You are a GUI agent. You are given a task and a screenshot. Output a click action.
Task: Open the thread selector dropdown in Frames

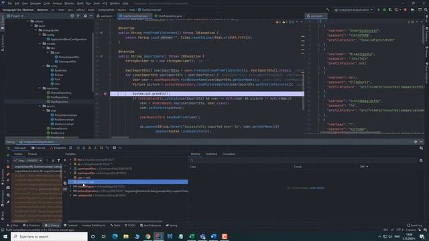coord(27,161)
